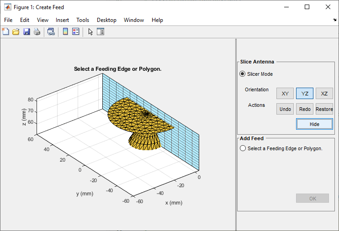The height and width of the screenshot is (231, 339).
Task: Set slice orientation to XY
Action: pyautogui.click(x=285, y=93)
